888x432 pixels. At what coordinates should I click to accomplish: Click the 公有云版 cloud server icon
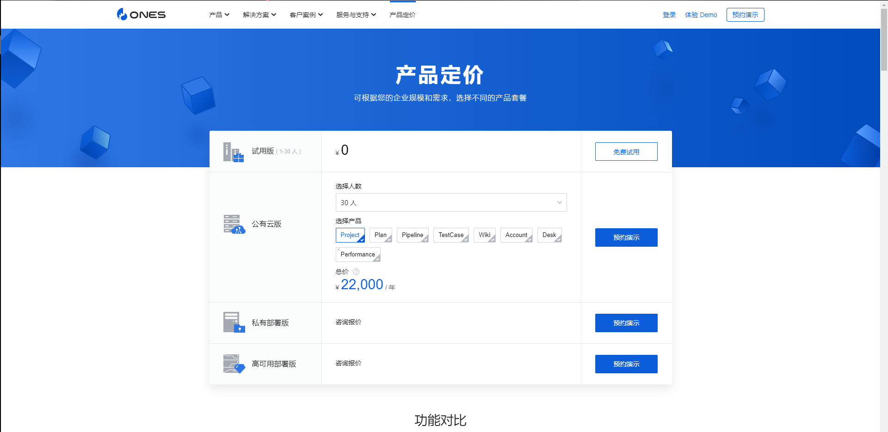pyautogui.click(x=233, y=224)
